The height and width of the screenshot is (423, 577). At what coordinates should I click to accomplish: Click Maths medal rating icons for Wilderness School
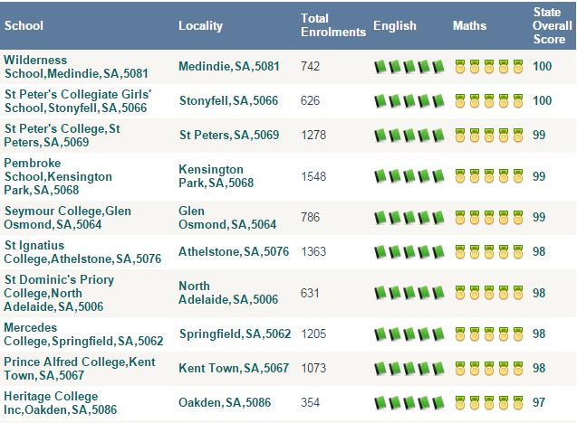489,67
